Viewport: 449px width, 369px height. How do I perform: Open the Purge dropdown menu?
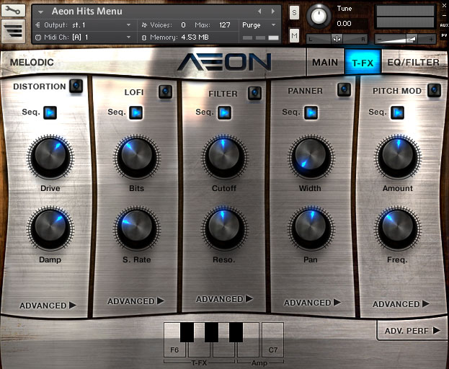pos(258,25)
